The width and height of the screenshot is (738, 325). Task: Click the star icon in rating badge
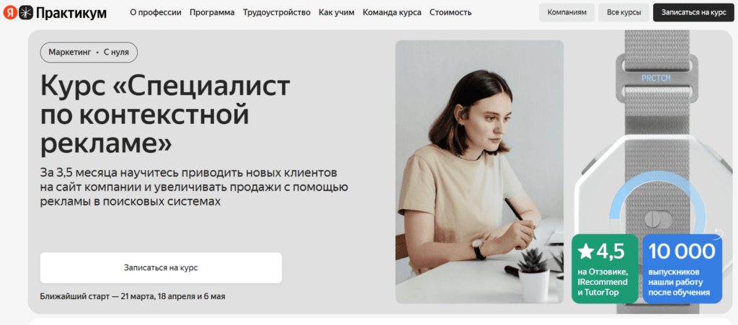(x=585, y=251)
